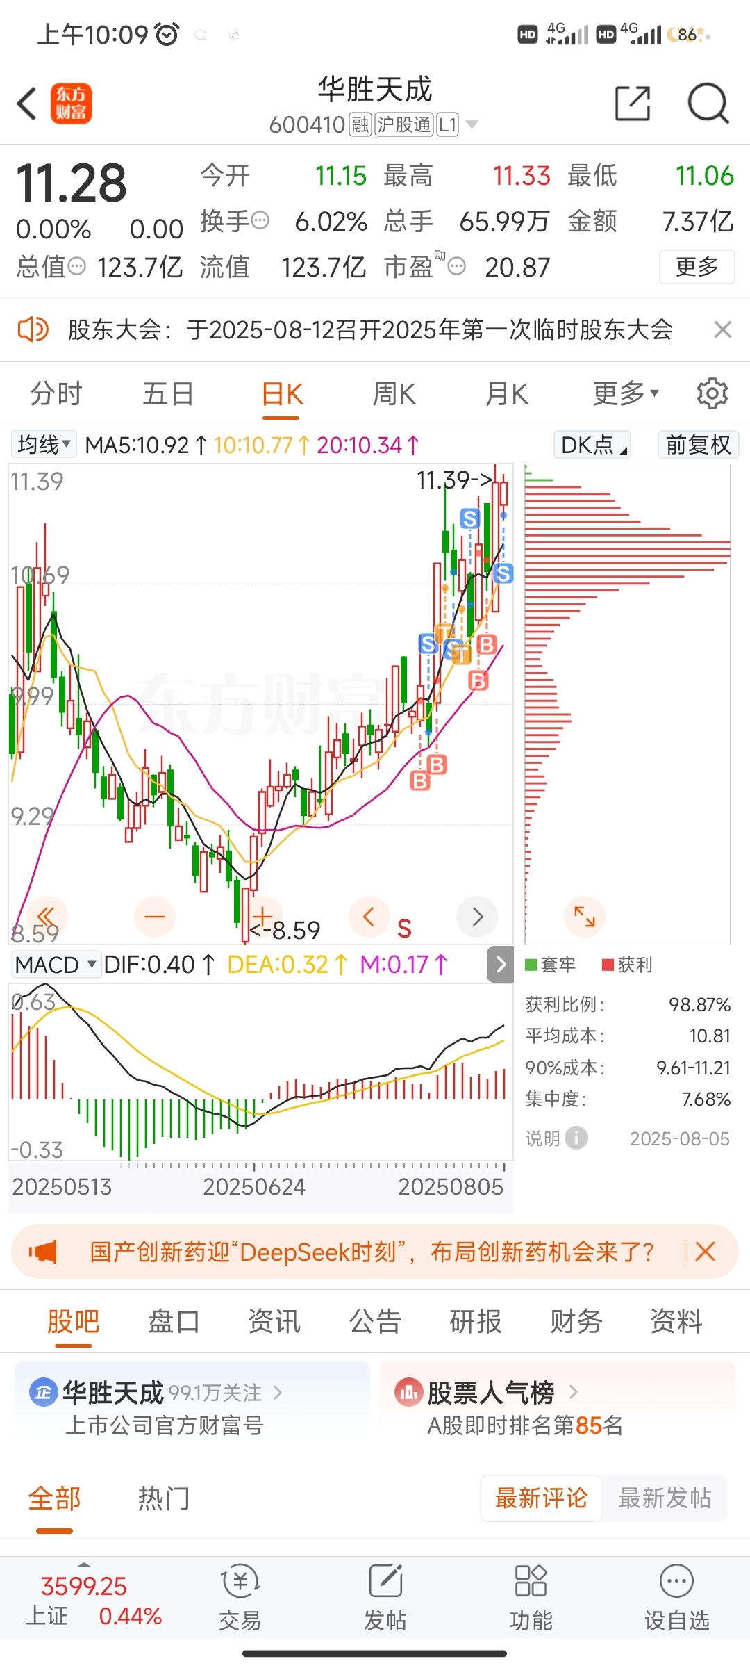The height and width of the screenshot is (1668, 750).
Task: Tap A股即时排名第85名 text
Action: pos(525,1425)
